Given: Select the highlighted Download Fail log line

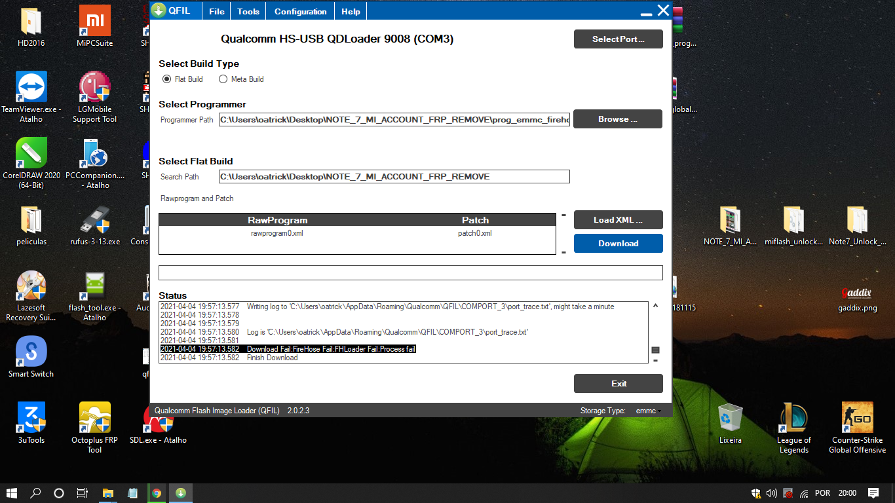Looking at the screenshot, I should [288, 349].
